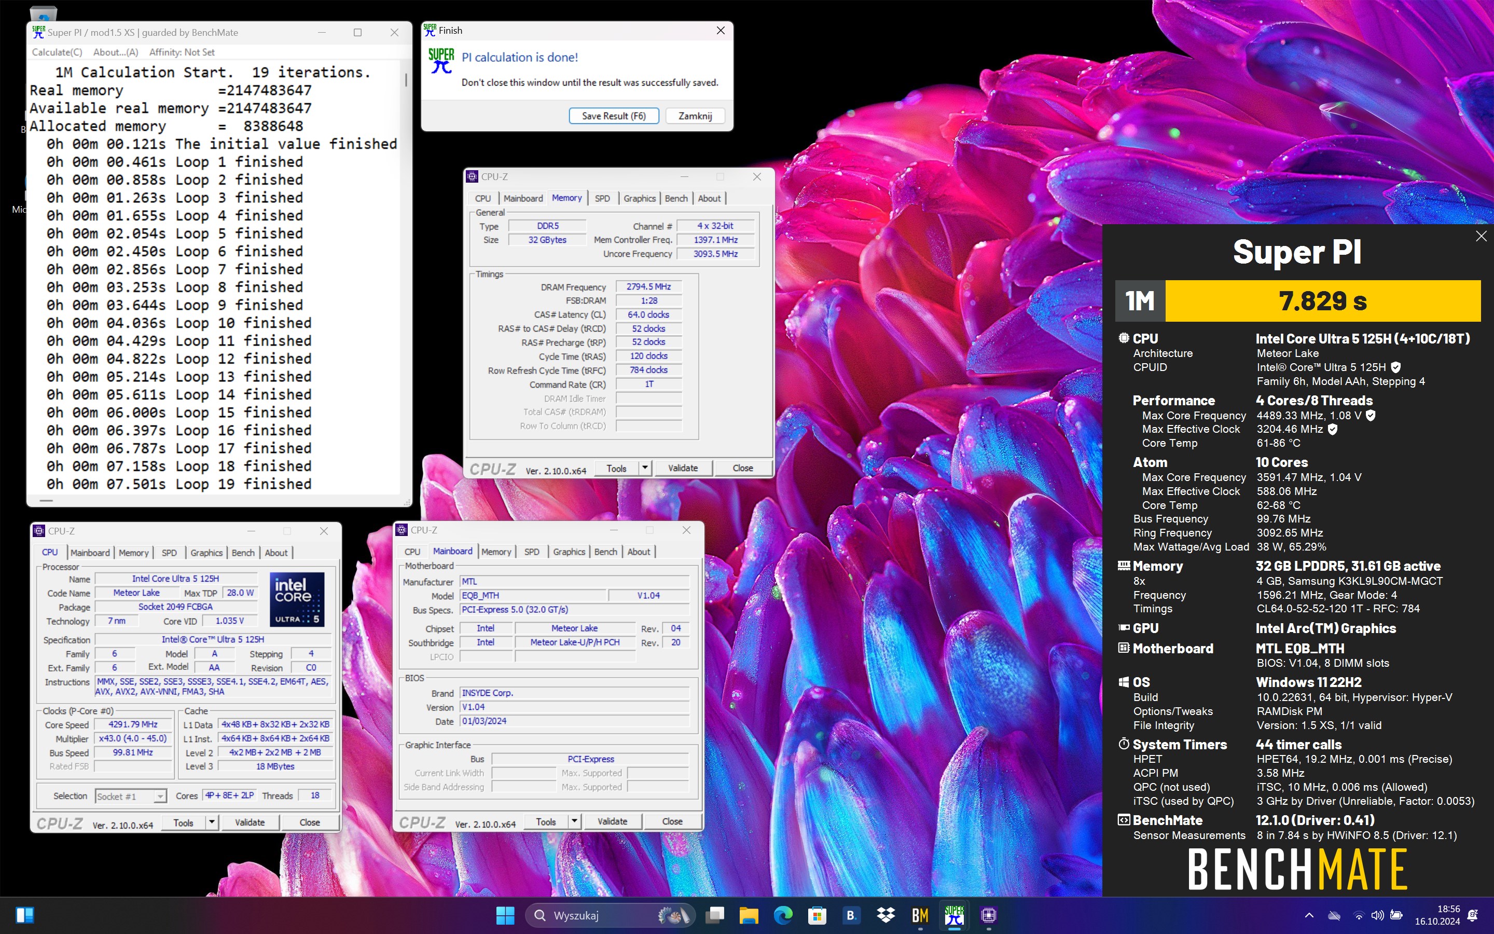Click Validate in the Memory CPU-Z window

click(x=683, y=468)
